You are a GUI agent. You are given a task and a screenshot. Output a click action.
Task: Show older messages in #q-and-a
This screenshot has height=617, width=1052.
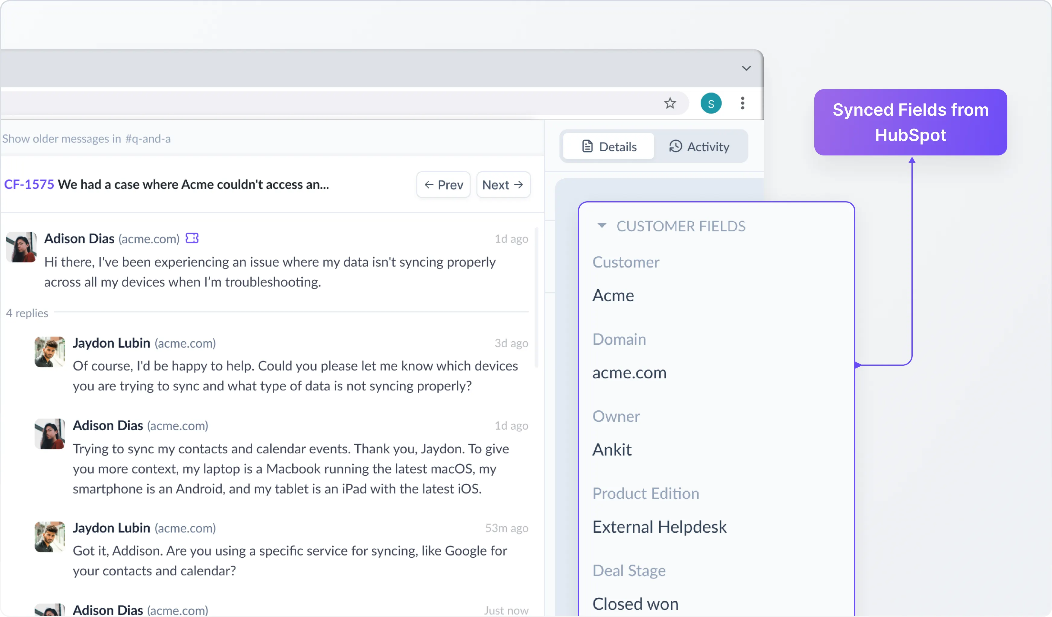pos(87,138)
